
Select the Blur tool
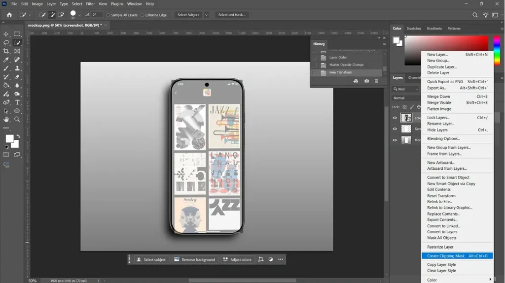[17, 85]
